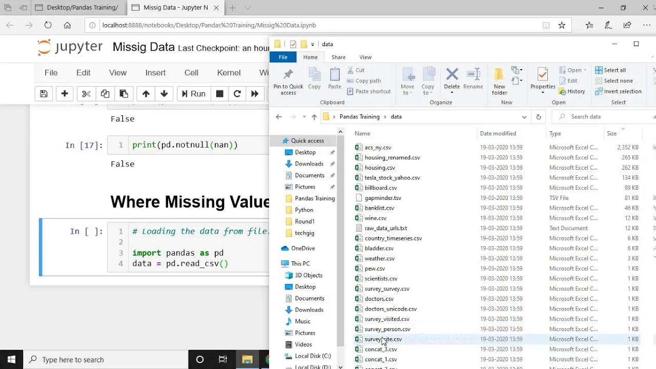Viewport: 656px width, 369px height.
Task: Switch to the Explorer File tab
Action: [x=283, y=57]
